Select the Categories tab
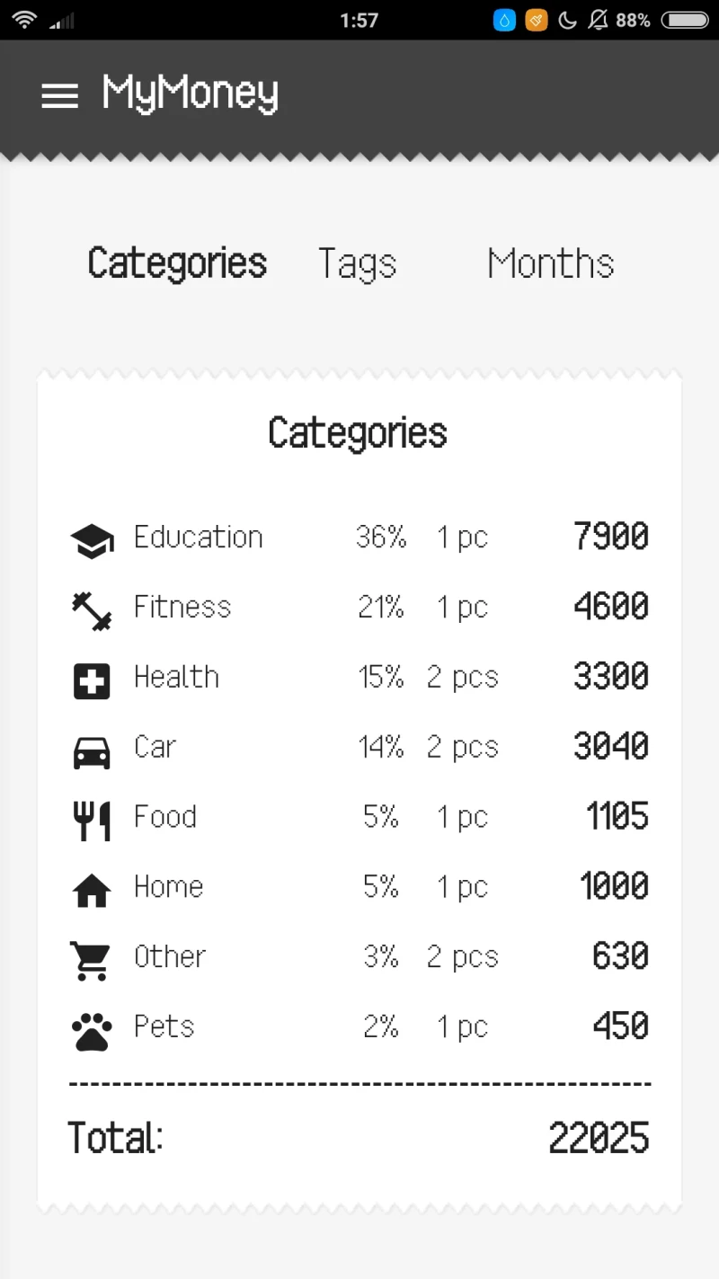This screenshot has height=1279, width=719. click(177, 264)
